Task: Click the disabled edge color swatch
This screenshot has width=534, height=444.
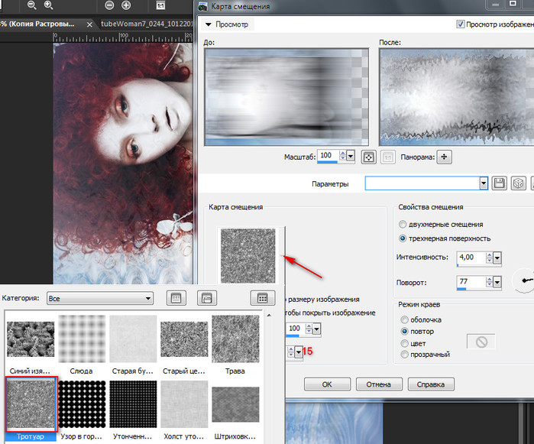Action: [x=481, y=342]
